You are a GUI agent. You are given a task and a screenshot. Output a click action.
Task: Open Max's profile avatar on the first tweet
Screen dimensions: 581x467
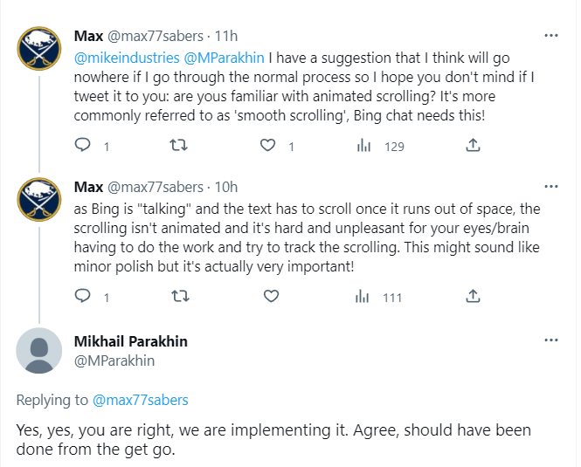(39, 49)
